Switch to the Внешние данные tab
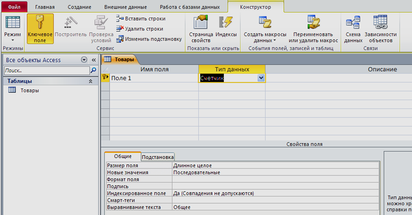Screen dimensions: 412x215 point(125,7)
